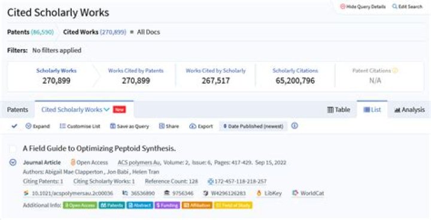The width and height of the screenshot is (431, 220).
Task: Click the select-all checkmark in toolbar
Action: [14, 126]
